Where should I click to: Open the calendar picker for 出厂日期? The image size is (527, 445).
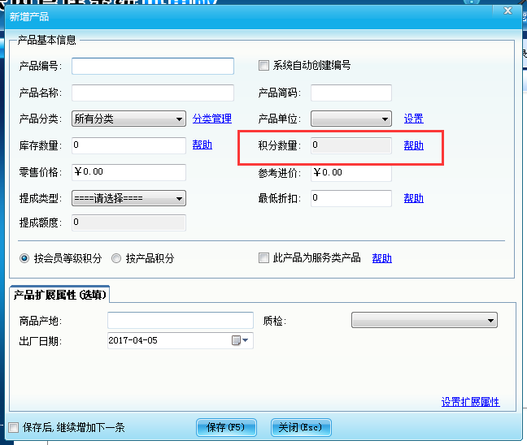tap(237, 340)
